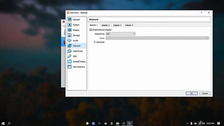224x126 pixels.
Task: Click the microphone icon in system tray
Action: coord(191,124)
